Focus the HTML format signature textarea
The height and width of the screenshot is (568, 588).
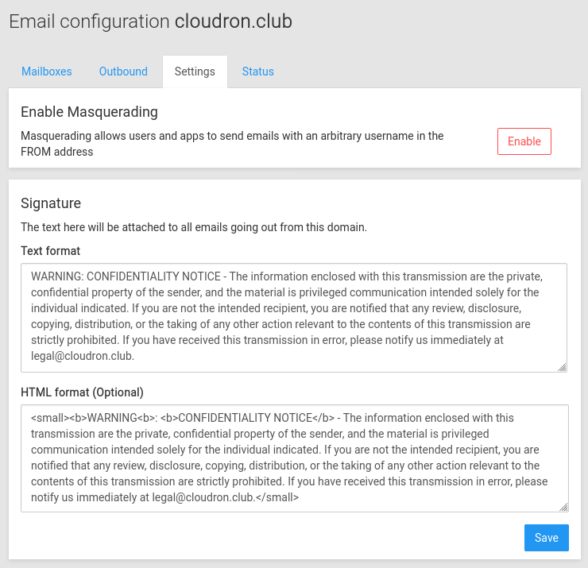coord(294,458)
